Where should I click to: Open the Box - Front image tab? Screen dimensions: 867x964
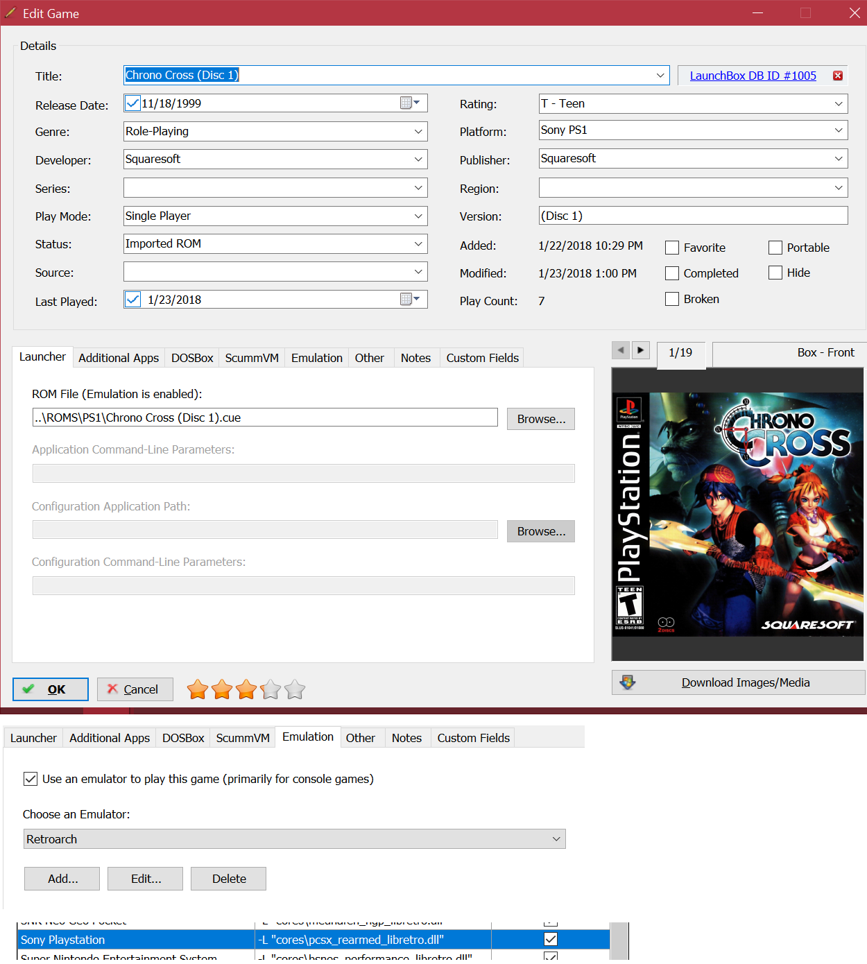point(789,354)
